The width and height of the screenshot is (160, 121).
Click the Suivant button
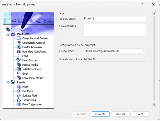(100, 114)
